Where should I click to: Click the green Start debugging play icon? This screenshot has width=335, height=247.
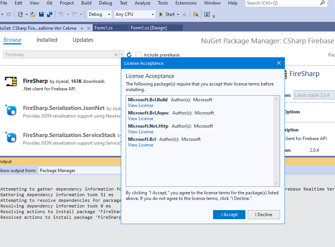click(161, 14)
